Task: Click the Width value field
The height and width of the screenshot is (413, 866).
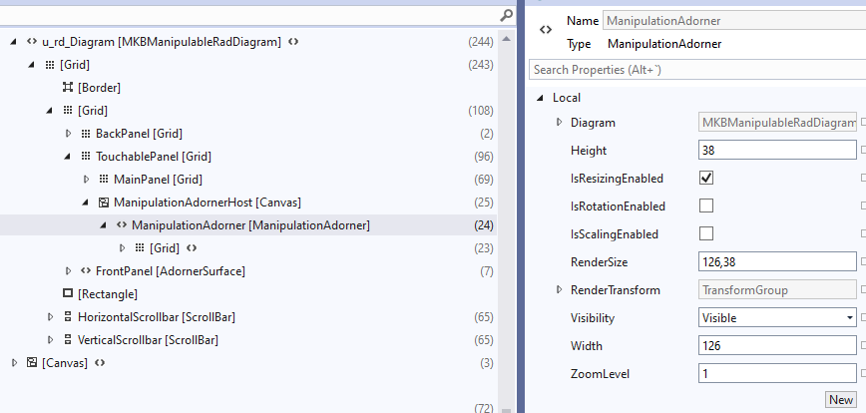Action: pos(777,346)
